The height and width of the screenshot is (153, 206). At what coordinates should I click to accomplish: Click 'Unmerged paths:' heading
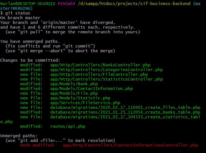pyautogui.click(x=19, y=136)
